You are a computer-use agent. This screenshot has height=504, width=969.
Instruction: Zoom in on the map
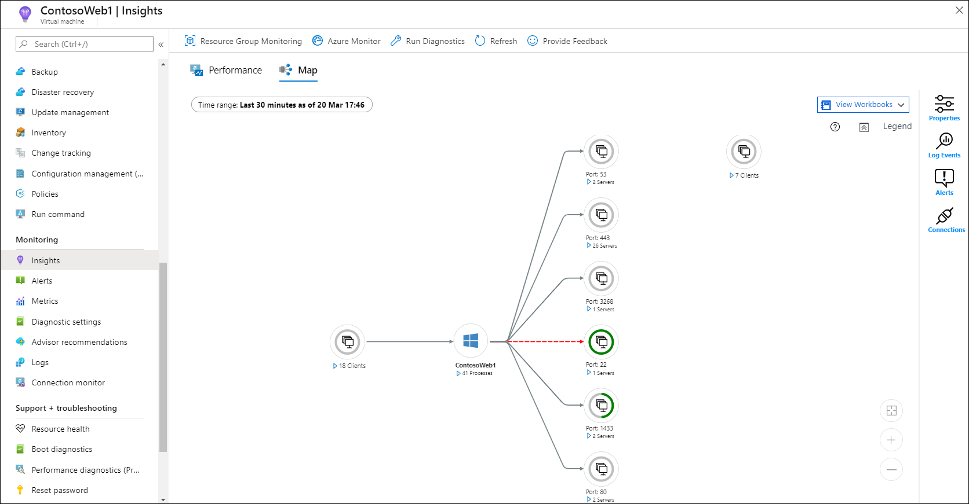[x=891, y=440]
